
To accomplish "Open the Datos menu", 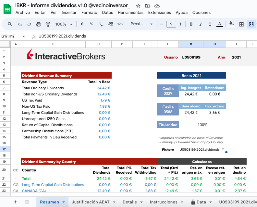I will [x=107, y=13].
